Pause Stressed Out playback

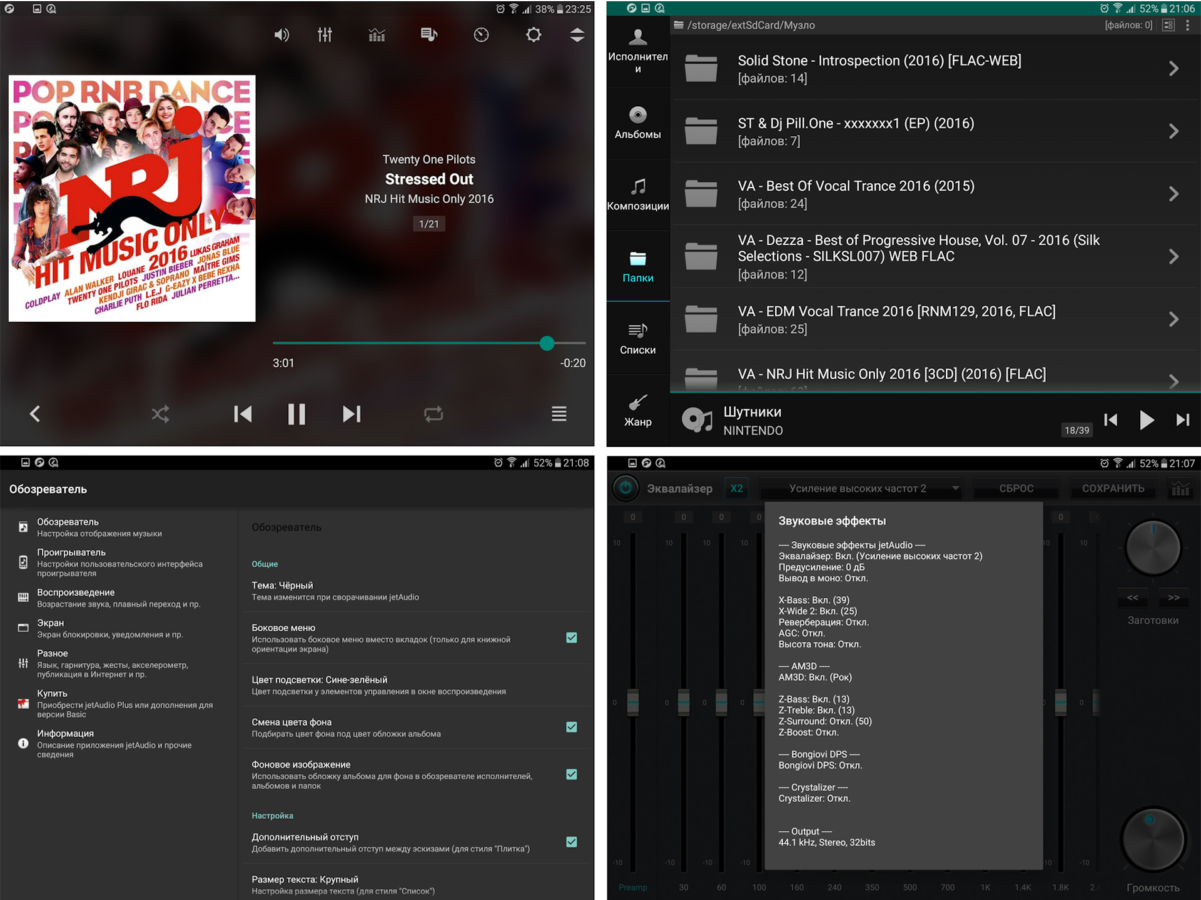tap(296, 414)
